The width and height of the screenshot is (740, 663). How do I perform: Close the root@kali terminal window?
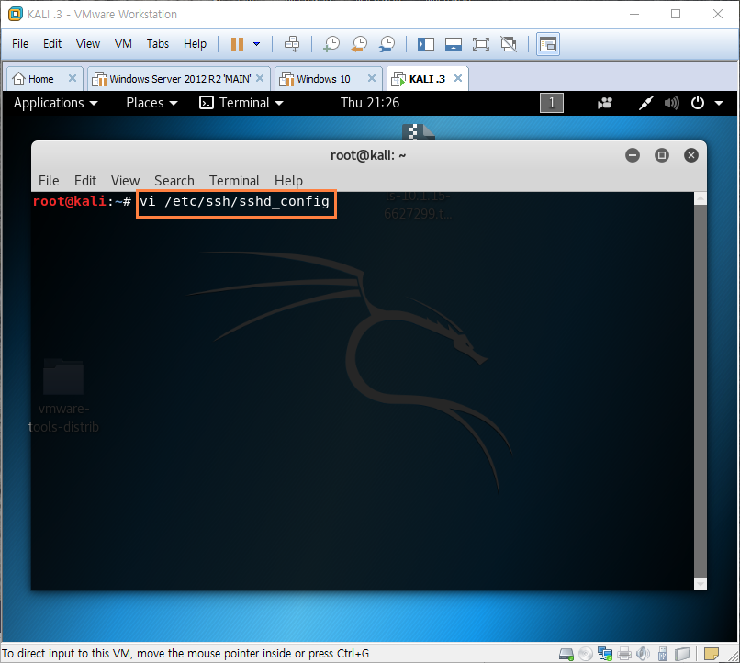click(x=691, y=155)
